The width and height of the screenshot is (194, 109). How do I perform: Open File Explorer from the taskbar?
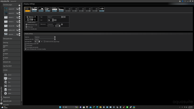click(x=101, y=107)
